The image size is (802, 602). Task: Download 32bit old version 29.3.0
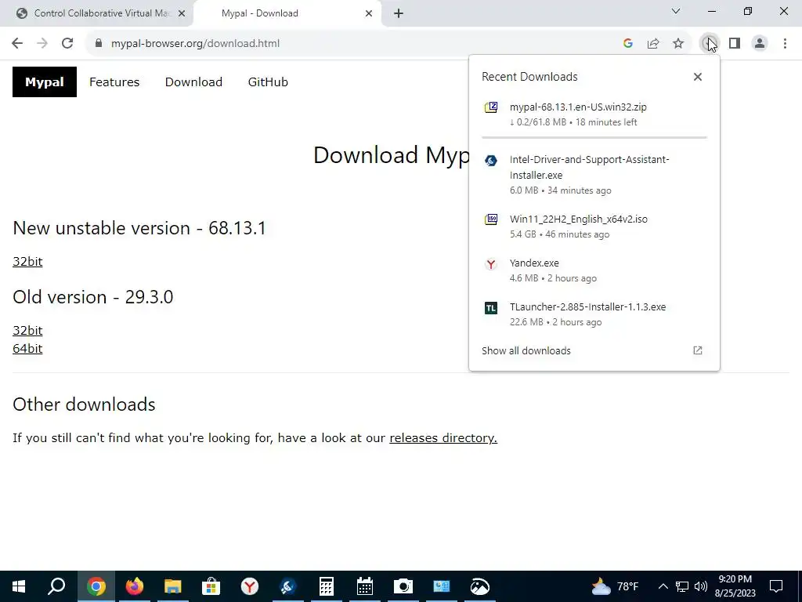pyautogui.click(x=27, y=331)
